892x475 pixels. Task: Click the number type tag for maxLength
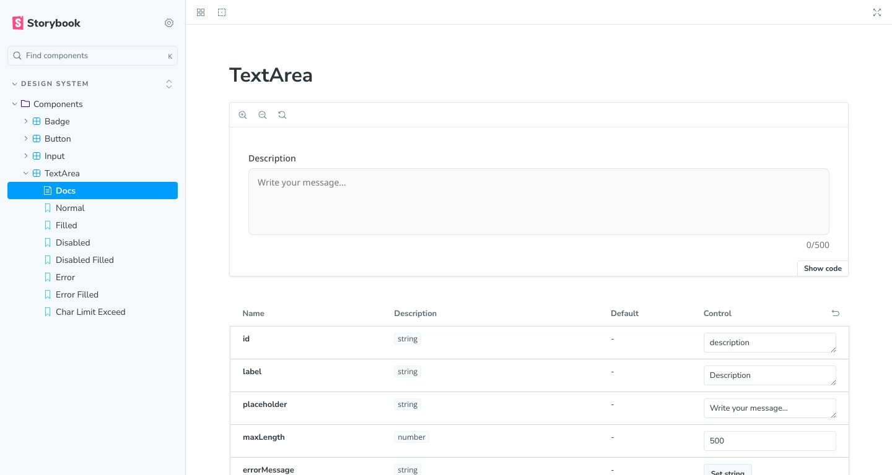pos(412,437)
